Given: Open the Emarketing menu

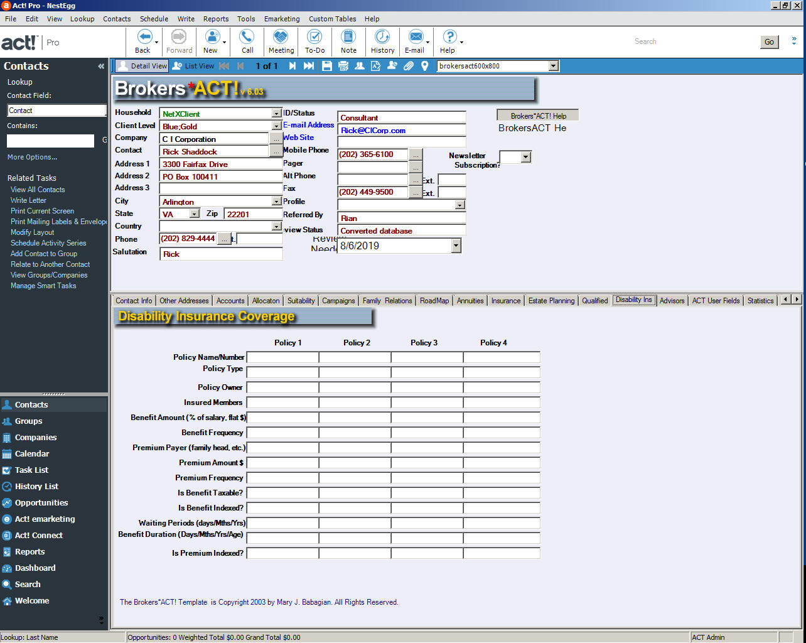Looking at the screenshot, I should tap(282, 19).
